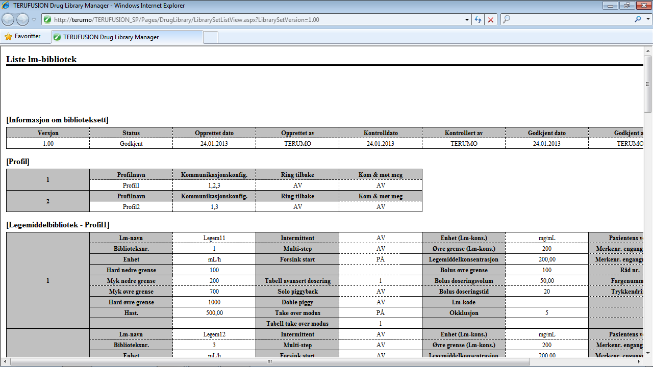Screen dimensions: 653x367
Task: Click the 'Legemiddelkonsentrasjon' label in Legem11 block
Action: [464, 259]
